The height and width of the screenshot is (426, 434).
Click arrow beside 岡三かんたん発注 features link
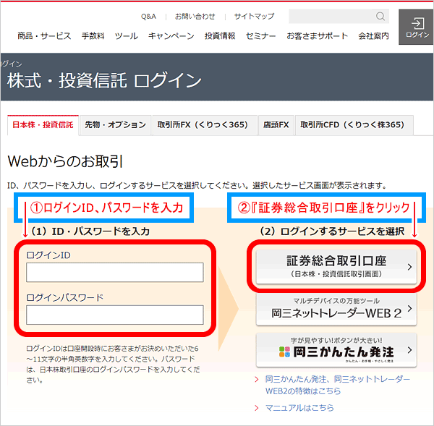click(x=257, y=379)
